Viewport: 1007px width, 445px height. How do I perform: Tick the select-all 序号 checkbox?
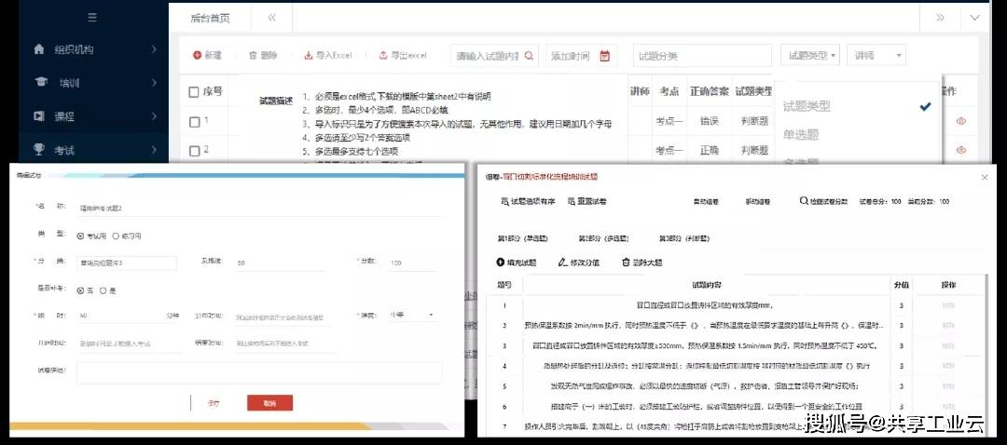tap(194, 92)
